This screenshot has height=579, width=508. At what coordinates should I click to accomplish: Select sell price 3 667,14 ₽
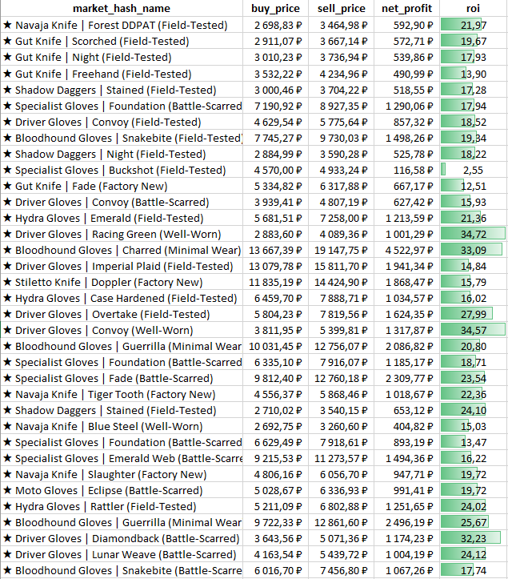pos(342,41)
